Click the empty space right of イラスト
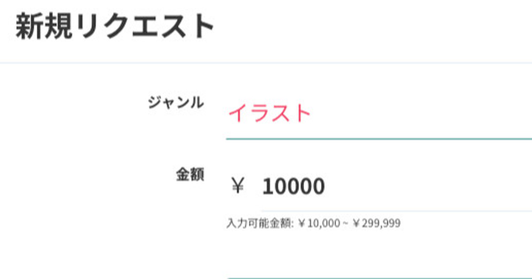 click(421, 114)
